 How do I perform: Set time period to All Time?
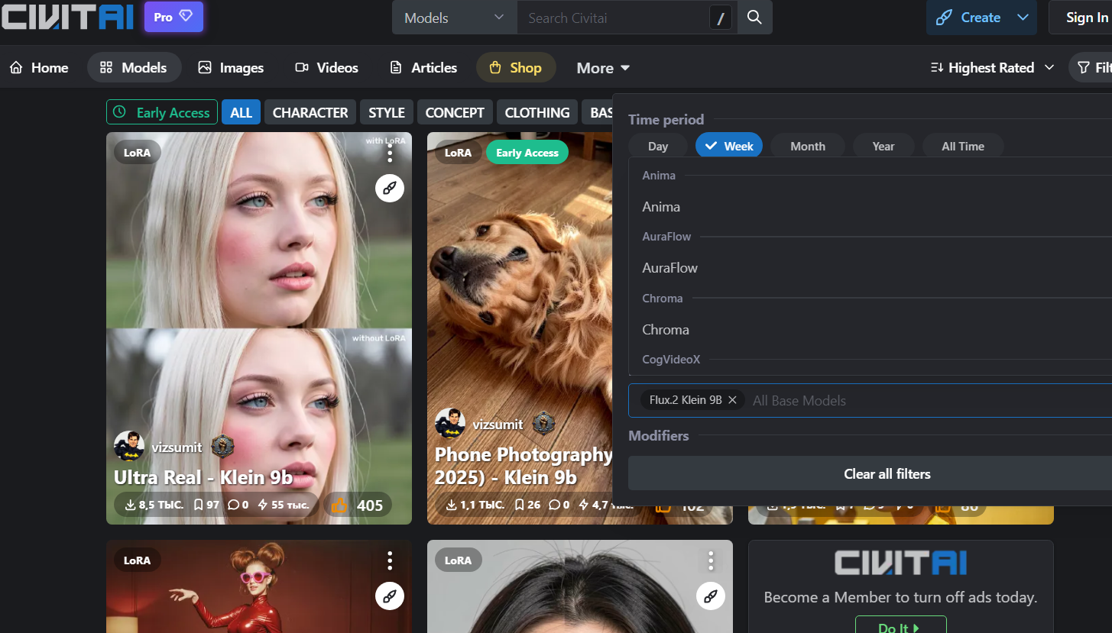click(x=963, y=146)
